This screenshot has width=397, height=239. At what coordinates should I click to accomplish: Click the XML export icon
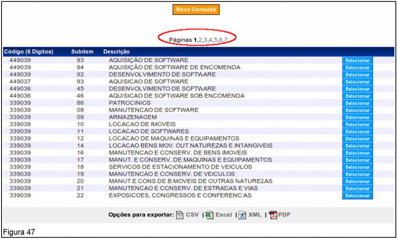coord(243,215)
